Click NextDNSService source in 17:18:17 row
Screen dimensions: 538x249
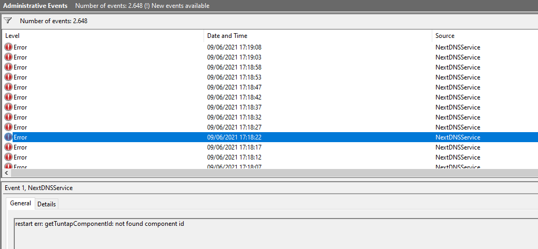tap(458, 147)
